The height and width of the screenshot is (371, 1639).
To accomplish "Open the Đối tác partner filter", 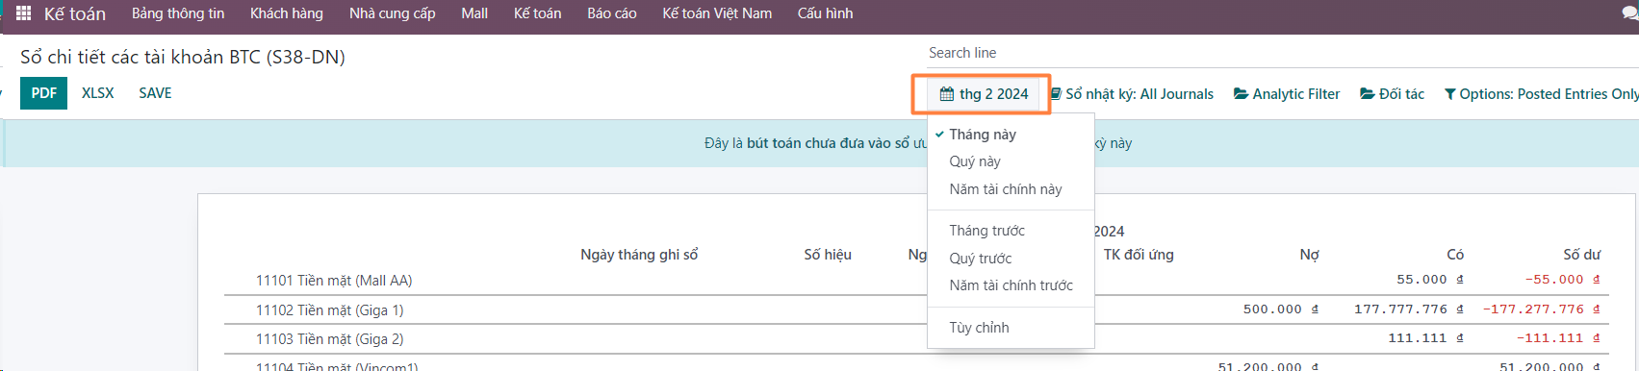I will coord(1392,94).
